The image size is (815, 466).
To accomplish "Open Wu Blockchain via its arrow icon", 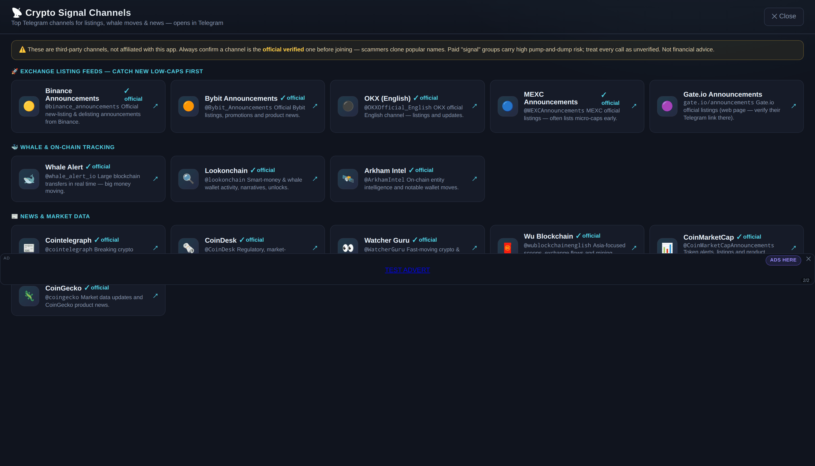I will point(634,248).
